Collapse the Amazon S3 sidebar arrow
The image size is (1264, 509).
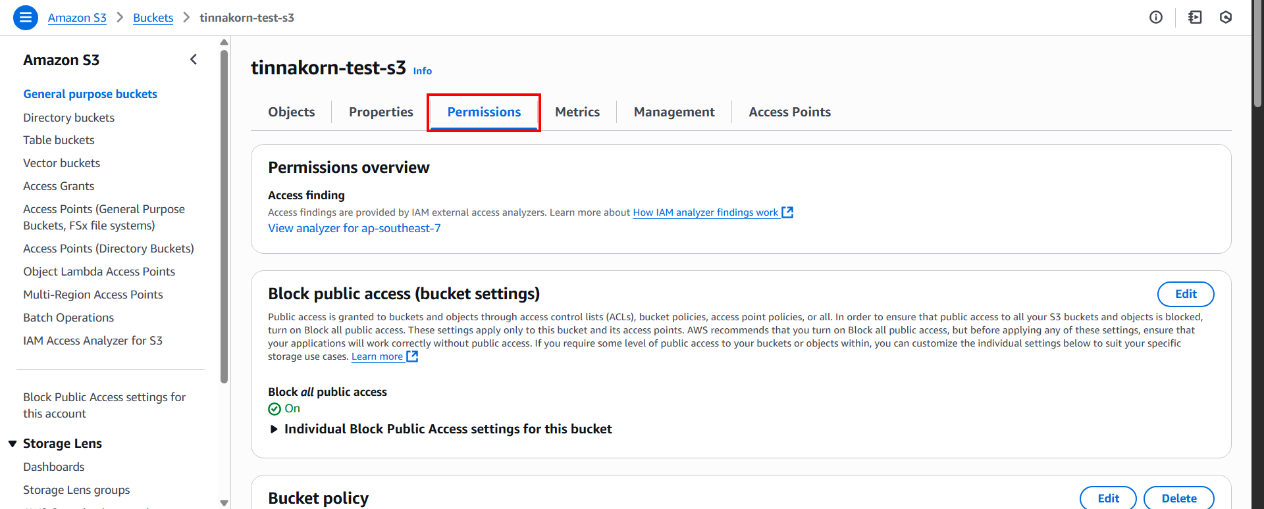194,60
